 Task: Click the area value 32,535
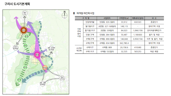coord(124,51)
